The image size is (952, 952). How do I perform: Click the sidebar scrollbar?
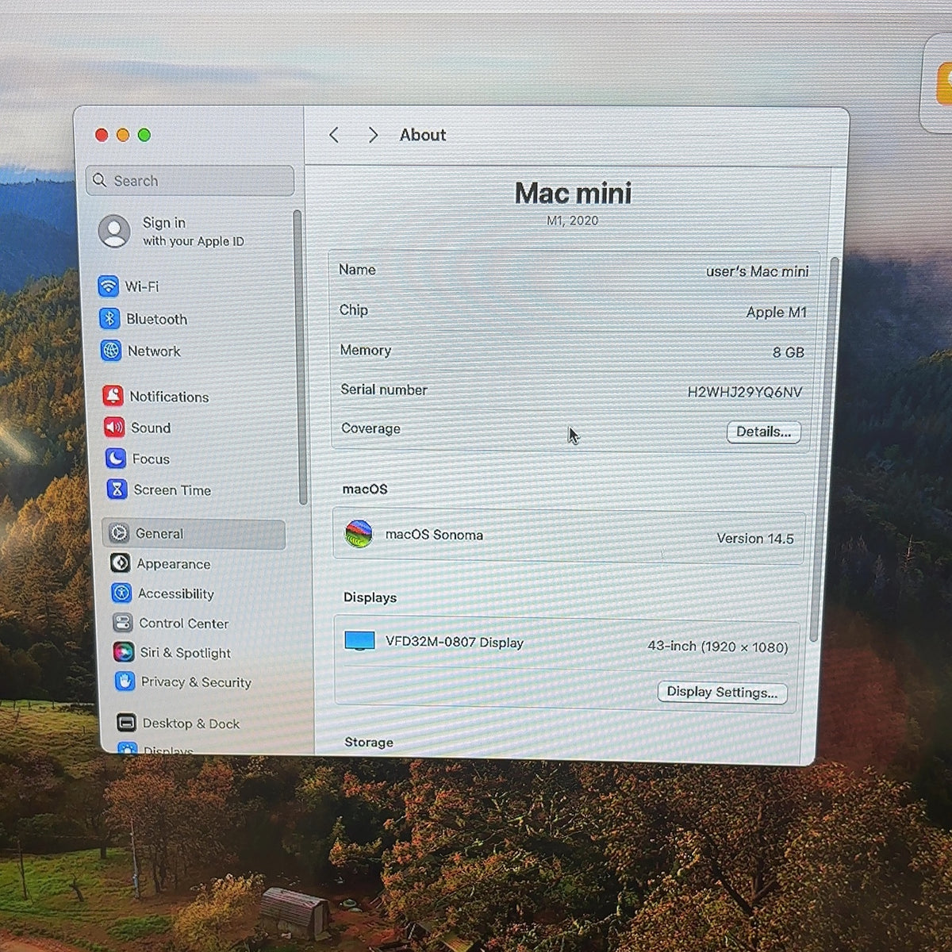point(300,357)
